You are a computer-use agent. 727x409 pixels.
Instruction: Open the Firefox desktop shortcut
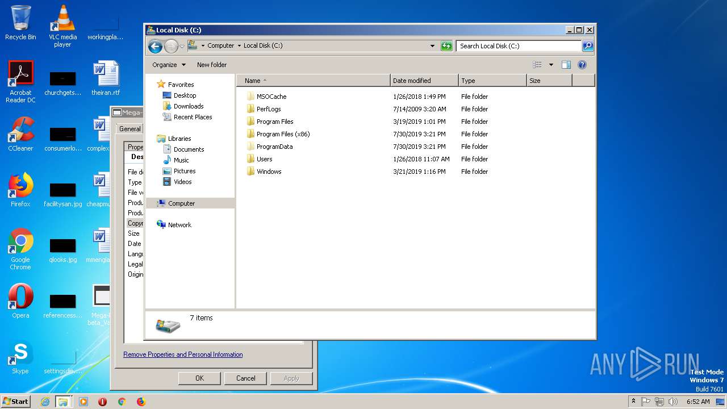[20, 190]
